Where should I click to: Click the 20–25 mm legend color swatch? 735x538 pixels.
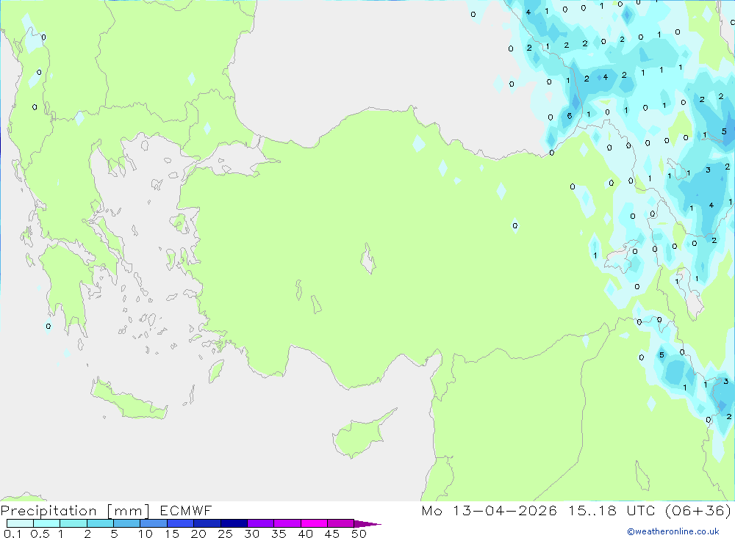tap(207, 523)
